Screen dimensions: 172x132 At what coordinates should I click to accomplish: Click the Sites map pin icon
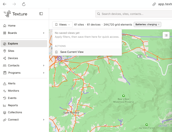click(x=5, y=51)
